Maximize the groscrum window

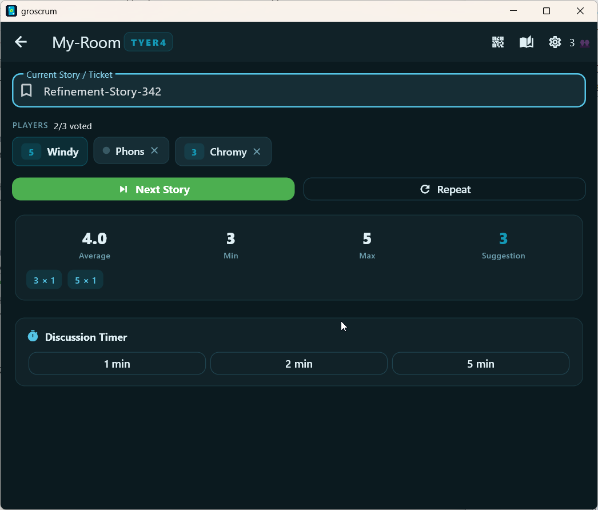tap(547, 11)
